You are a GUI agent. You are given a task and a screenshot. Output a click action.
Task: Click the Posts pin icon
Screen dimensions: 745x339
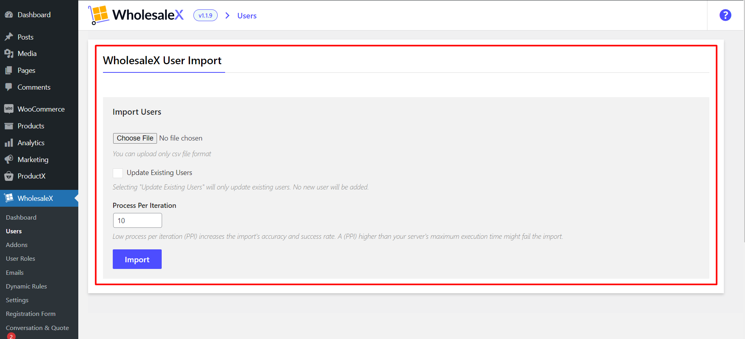point(9,37)
